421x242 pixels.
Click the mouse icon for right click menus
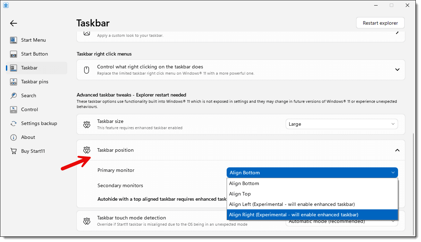click(87, 70)
